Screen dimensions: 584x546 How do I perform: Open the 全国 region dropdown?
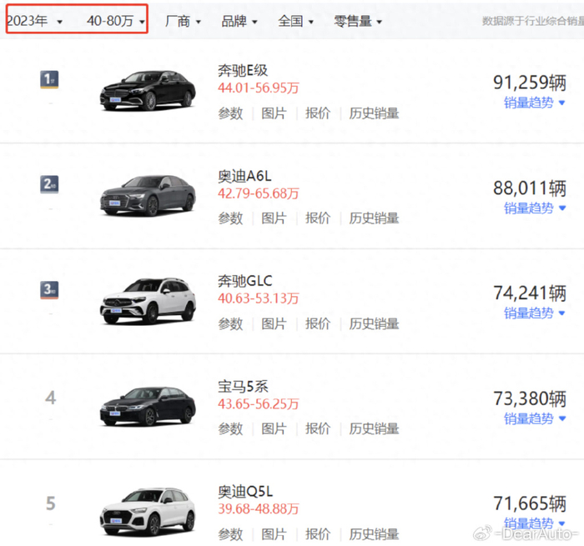(295, 21)
